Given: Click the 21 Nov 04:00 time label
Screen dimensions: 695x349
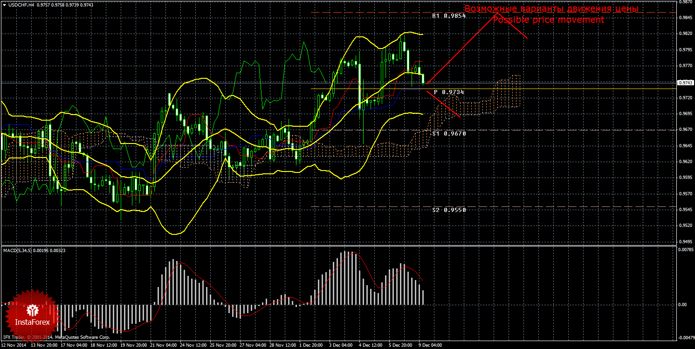Looking at the screenshot, I should coord(164,346).
